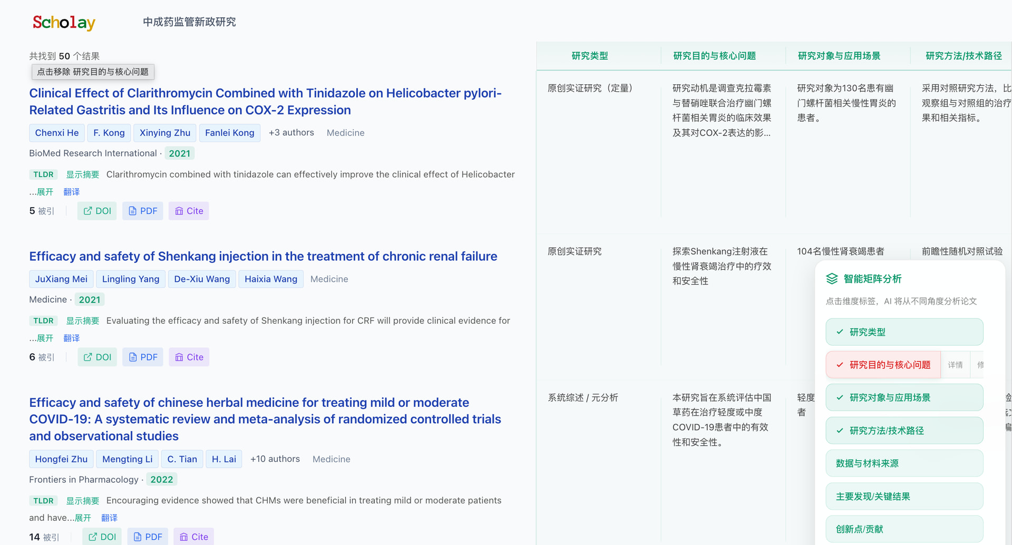This screenshot has width=1012, height=545.
Task: Select the 研究目的与核心问题 column header
Action: click(x=714, y=56)
